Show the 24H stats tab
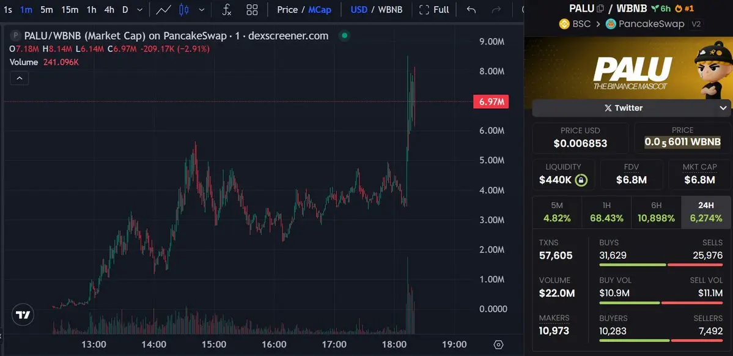The width and height of the screenshot is (733, 356). pos(706,212)
